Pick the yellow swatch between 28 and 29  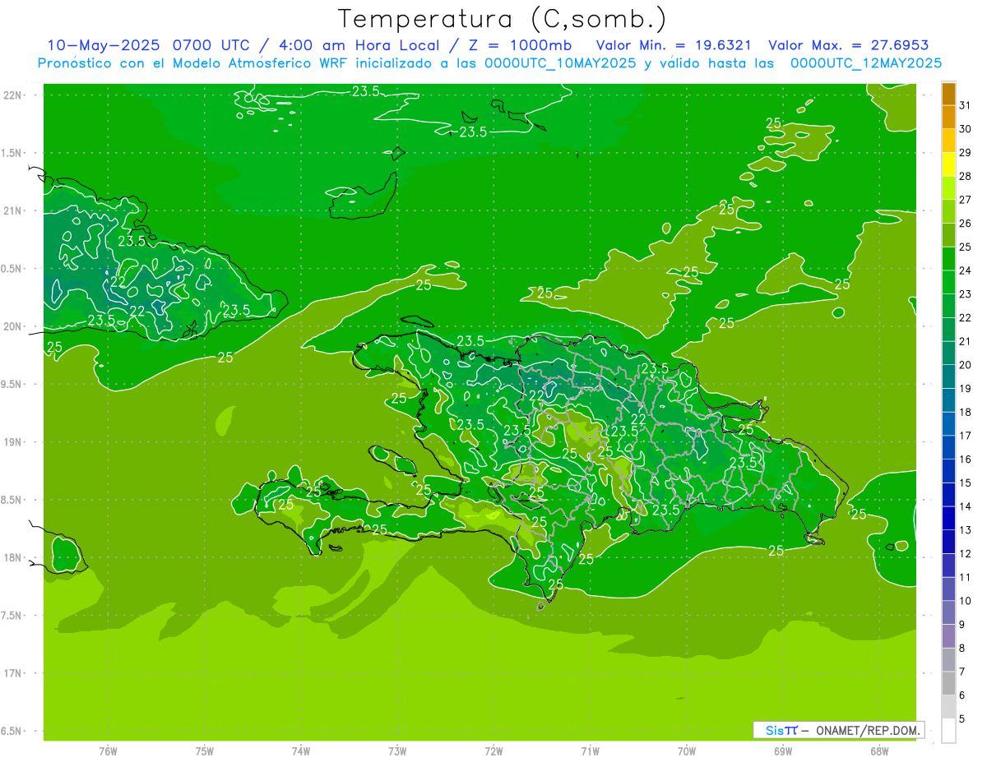coord(948,164)
